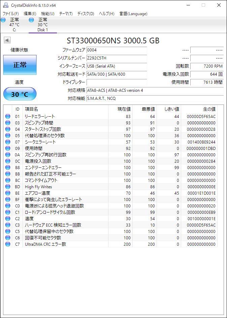Click the disk title ST33000650NS 3000.5 GB

[x=113, y=41]
